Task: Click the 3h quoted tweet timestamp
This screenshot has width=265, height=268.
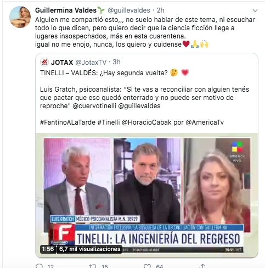Action: pyautogui.click(x=116, y=62)
